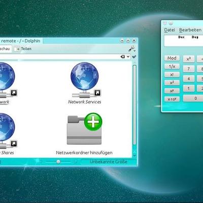Open the Datei menu in calculator
Viewport: 203px width, 203px height.
pyautogui.click(x=170, y=30)
